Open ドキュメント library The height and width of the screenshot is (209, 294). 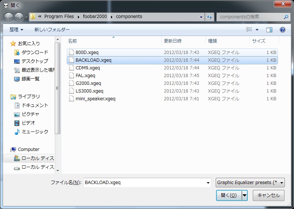pos(35,105)
